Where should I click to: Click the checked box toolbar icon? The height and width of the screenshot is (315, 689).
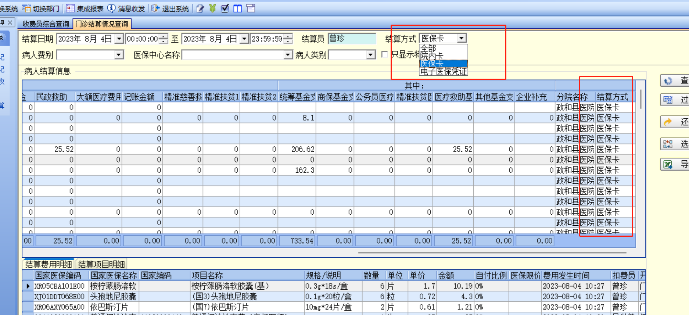coord(225,8)
